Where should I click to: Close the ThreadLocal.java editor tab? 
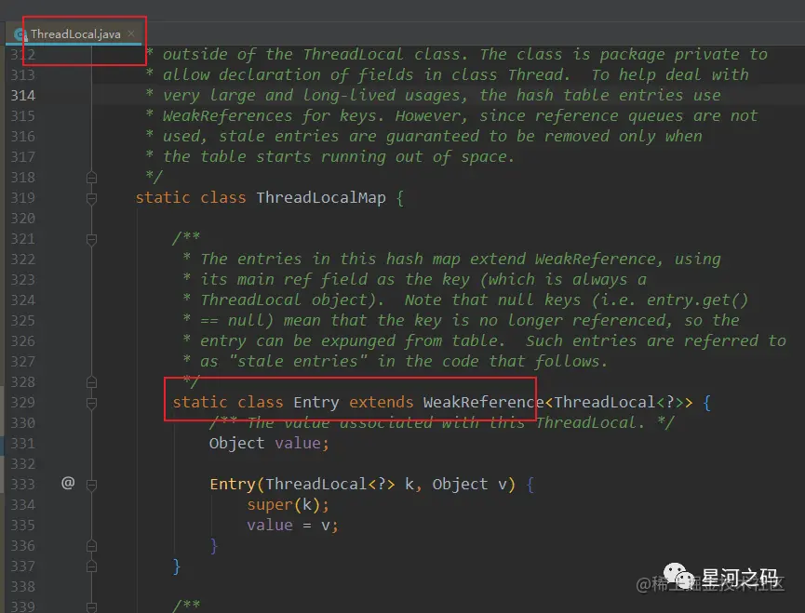(x=131, y=33)
